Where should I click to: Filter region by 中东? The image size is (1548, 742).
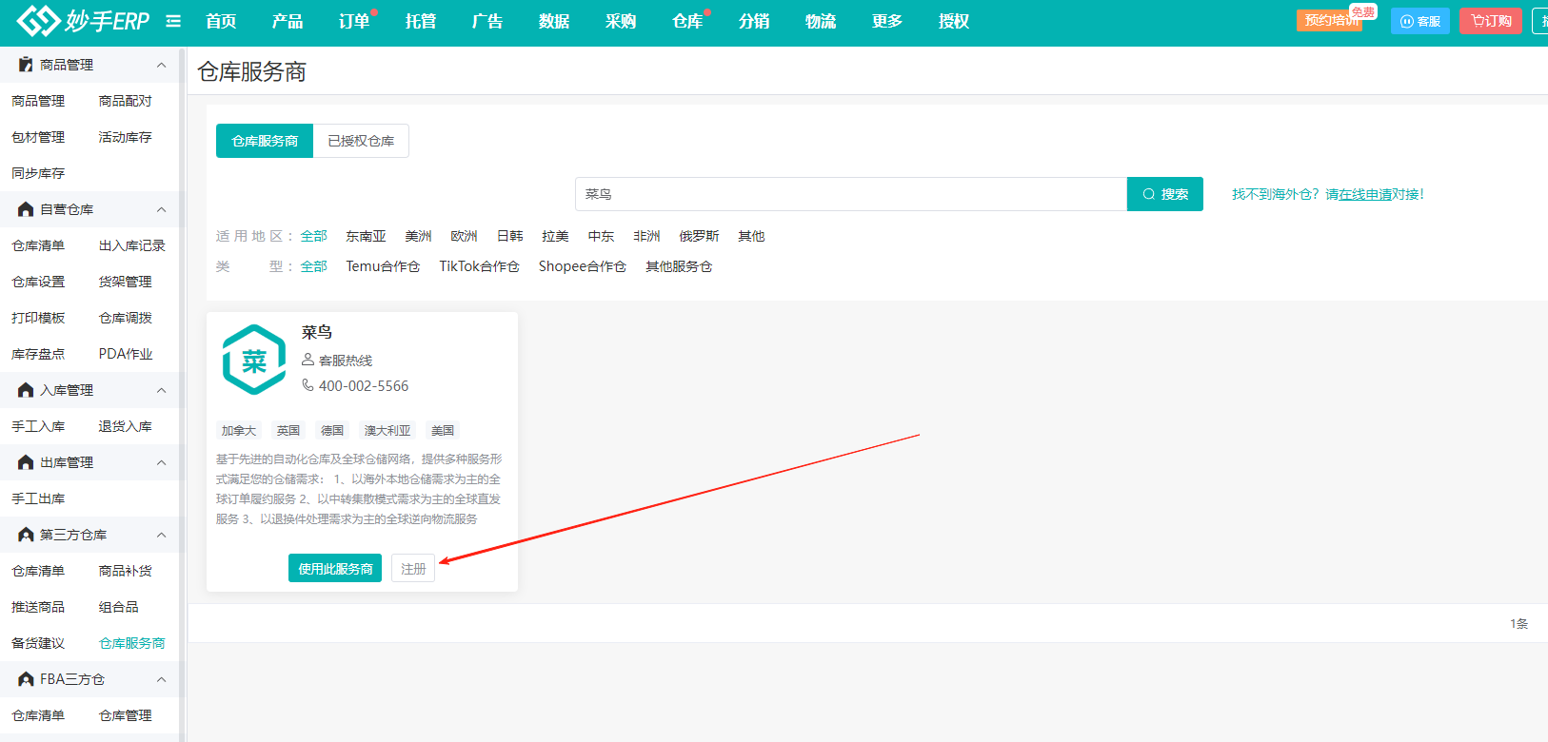(x=601, y=236)
